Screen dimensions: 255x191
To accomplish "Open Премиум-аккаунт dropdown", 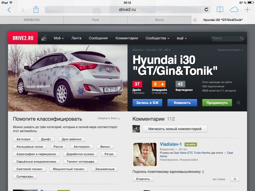I will (x=230, y=50).
